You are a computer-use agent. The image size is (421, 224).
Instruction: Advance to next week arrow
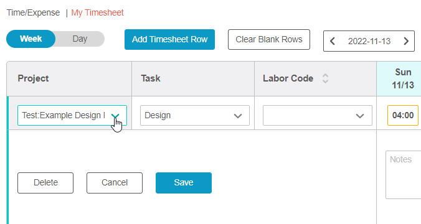(406, 41)
